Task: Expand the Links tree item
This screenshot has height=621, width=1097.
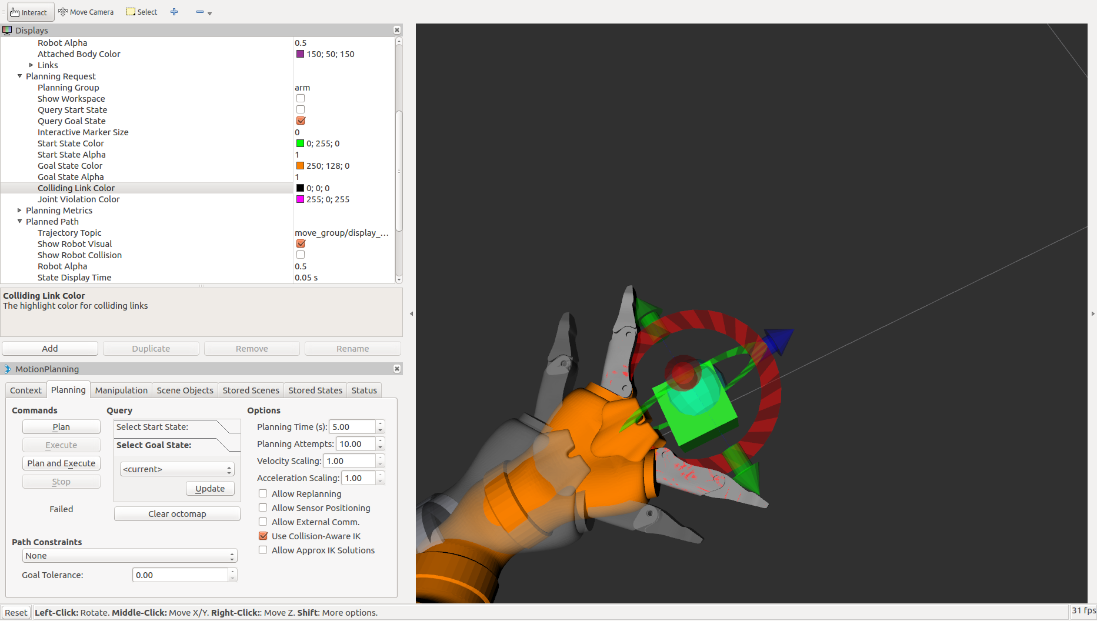Action: pyautogui.click(x=31, y=65)
